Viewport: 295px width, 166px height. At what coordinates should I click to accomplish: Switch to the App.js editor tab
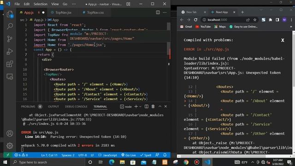(x=31, y=12)
